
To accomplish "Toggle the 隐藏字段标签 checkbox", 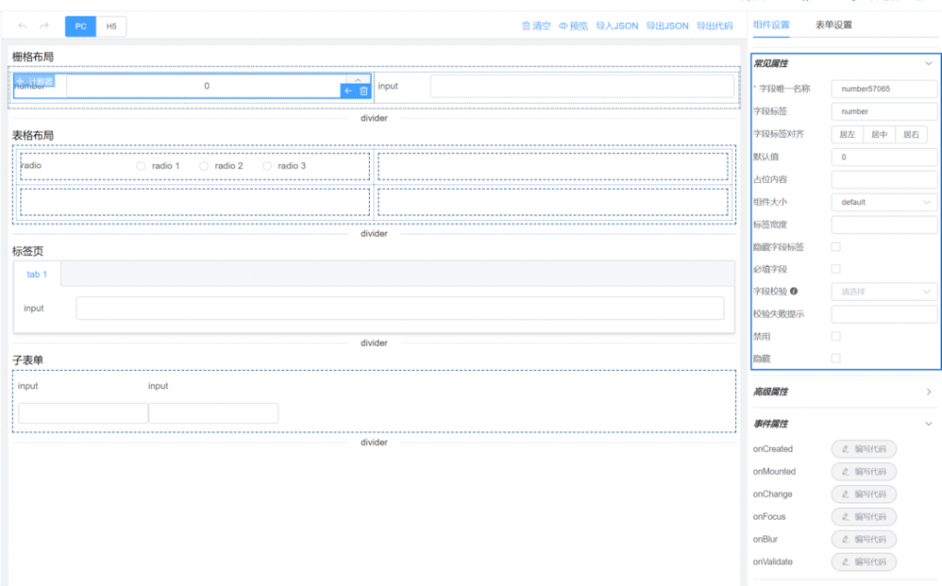I will coord(835,247).
